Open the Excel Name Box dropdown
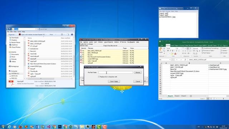This screenshot has height=129, width=229. click(x=170, y=60)
